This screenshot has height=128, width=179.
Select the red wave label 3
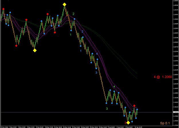click(x=125, y=123)
